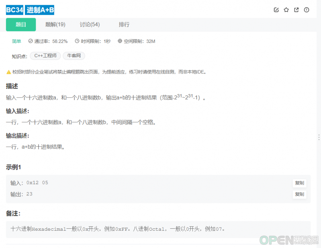321x248 pixels.
Task: Favorite the problem with the star icon
Action: [286, 10]
